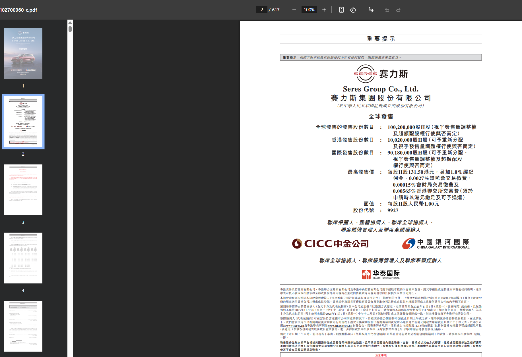The height and width of the screenshot is (357, 522).
Task: Click the 最高發售價 label text
Action: [361, 172]
